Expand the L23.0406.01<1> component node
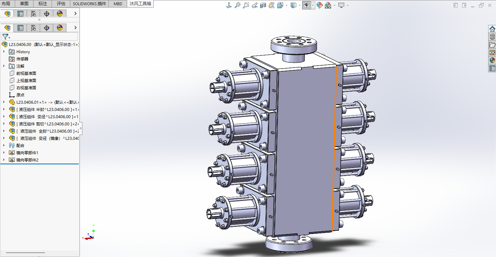The width and height of the screenshot is (496, 257). 4,102
